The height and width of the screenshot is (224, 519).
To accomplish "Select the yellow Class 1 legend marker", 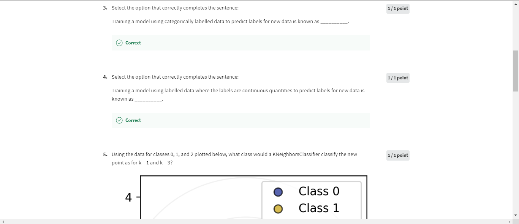I will 278,208.
